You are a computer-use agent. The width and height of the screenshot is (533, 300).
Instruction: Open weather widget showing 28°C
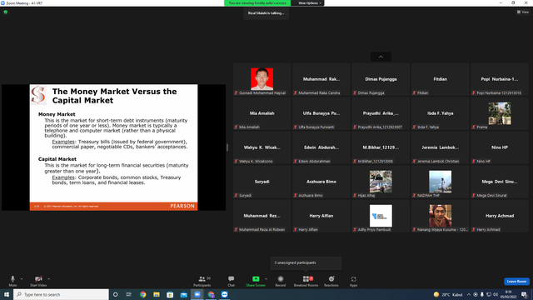(448, 294)
